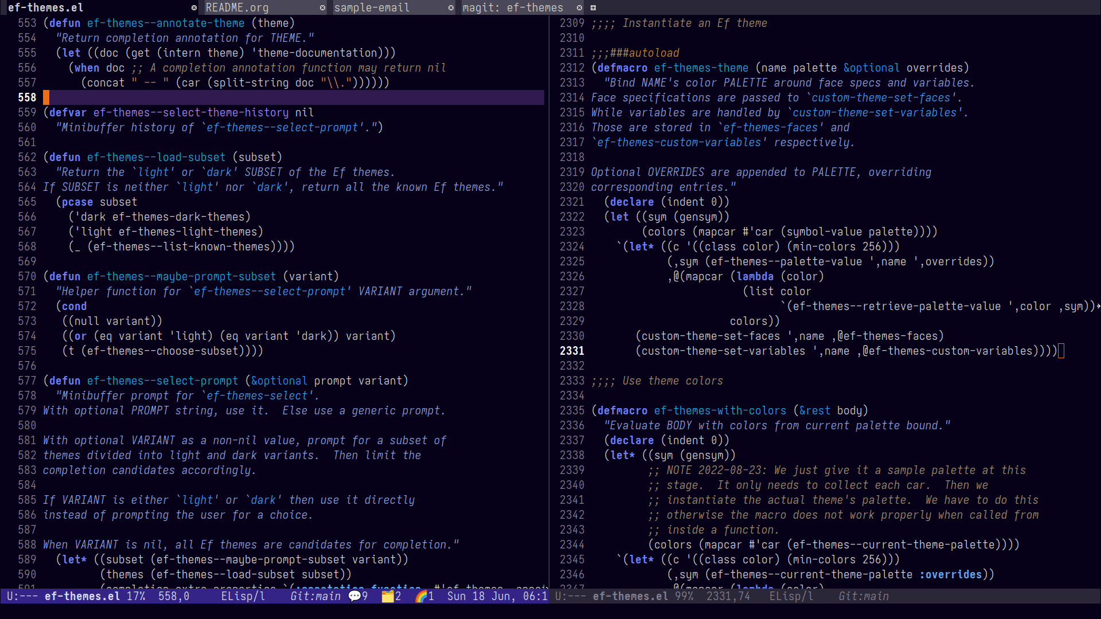Click the 99% position indicator

click(684, 596)
